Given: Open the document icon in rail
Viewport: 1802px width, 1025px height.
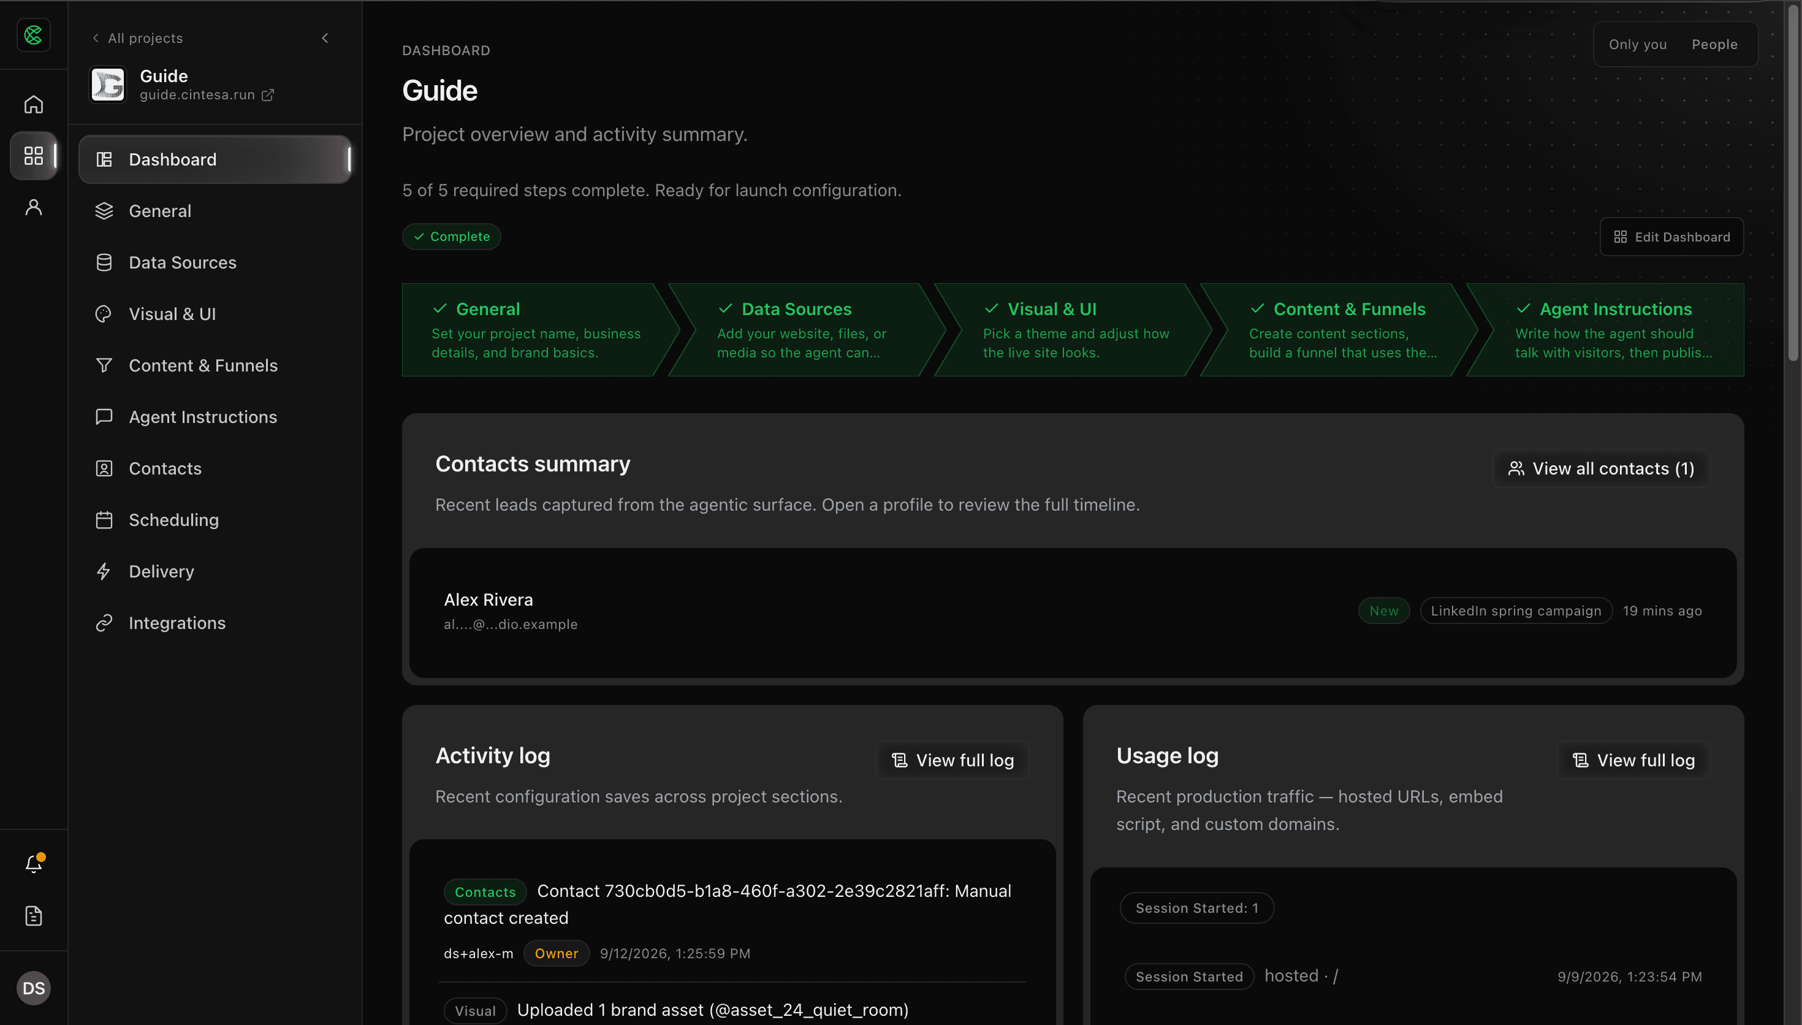Looking at the screenshot, I should click(x=34, y=916).
